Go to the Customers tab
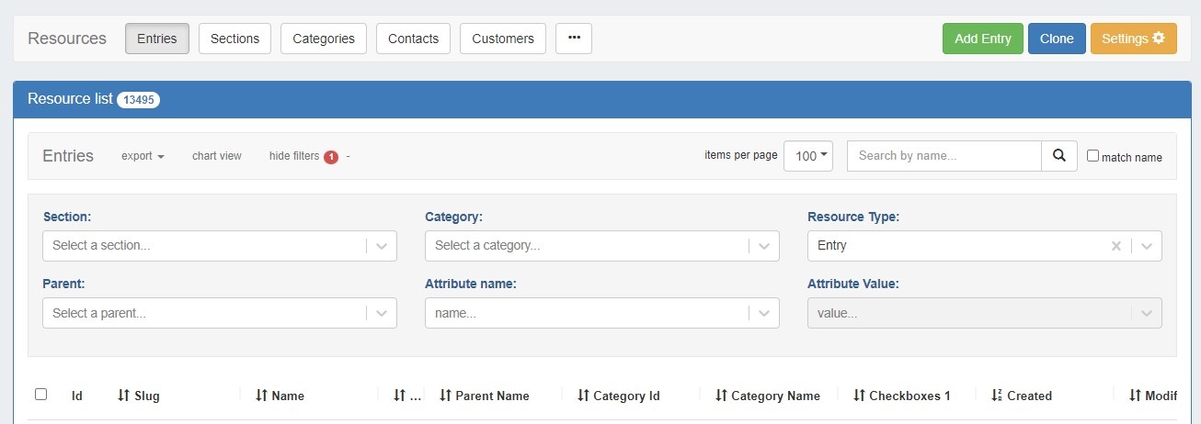Image resolution: width=1201 pixels, height=424 pixels. 502,39
